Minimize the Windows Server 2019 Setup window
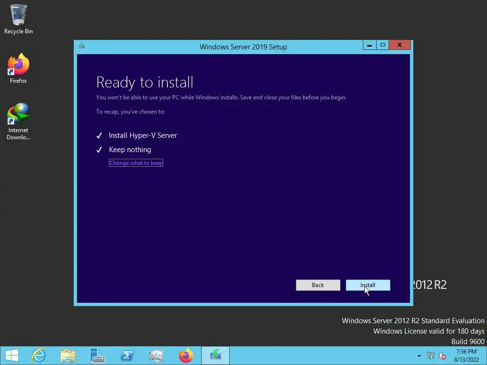Viewport: 487px width, 365px height. 369,45
